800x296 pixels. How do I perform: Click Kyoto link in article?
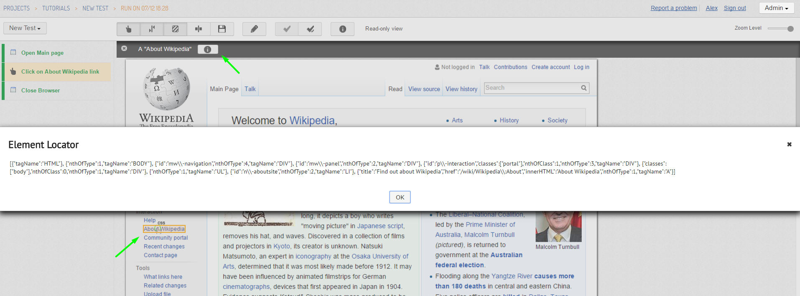point(282,246)
